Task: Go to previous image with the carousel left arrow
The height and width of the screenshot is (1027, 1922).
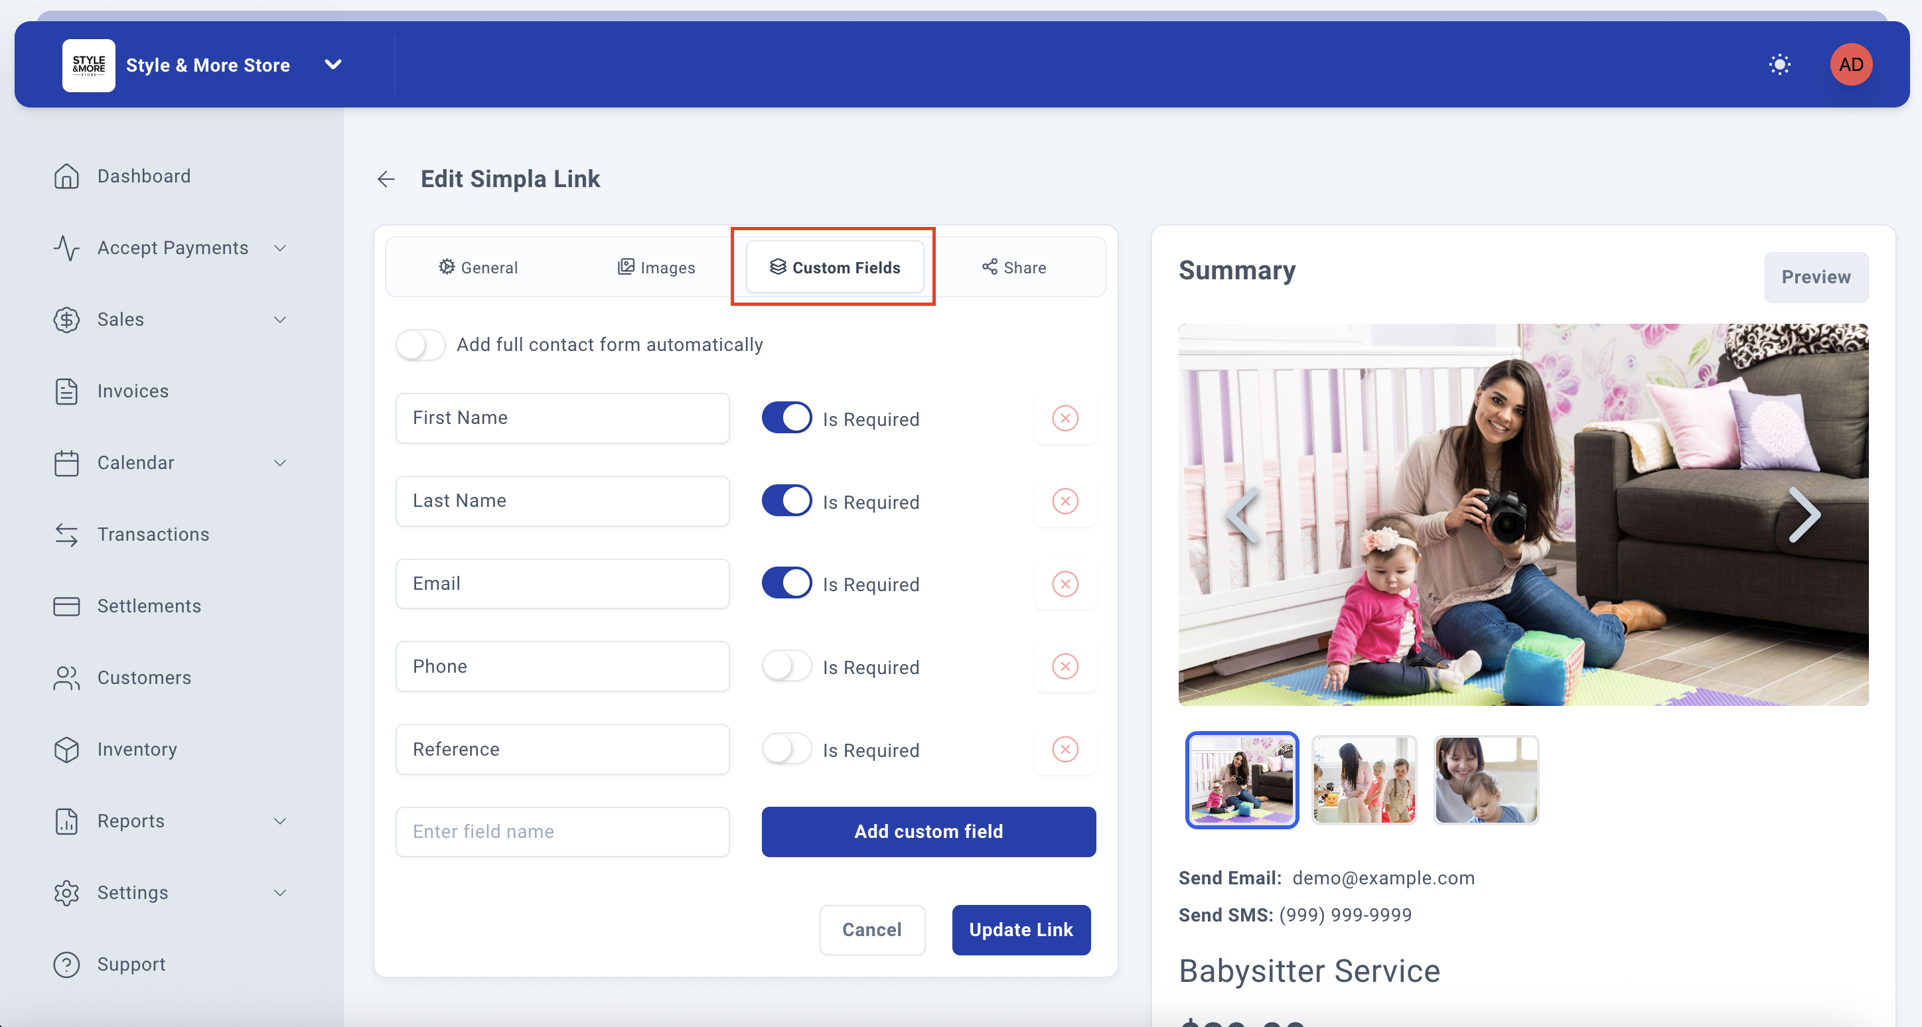Action: click(1243, 515)
